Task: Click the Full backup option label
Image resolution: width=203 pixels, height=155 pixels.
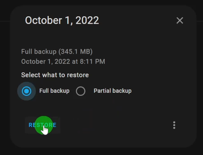Action: (x=54, y=91)
